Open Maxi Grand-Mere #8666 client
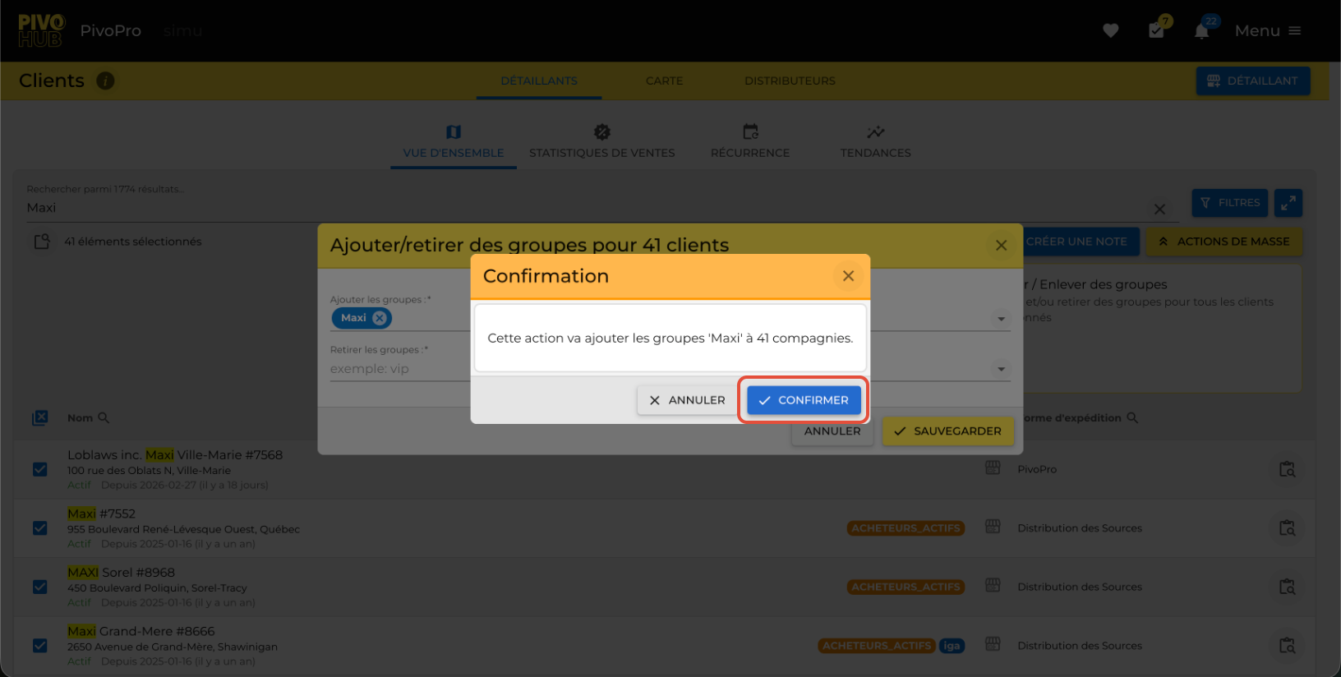 (x=141, y=632)
